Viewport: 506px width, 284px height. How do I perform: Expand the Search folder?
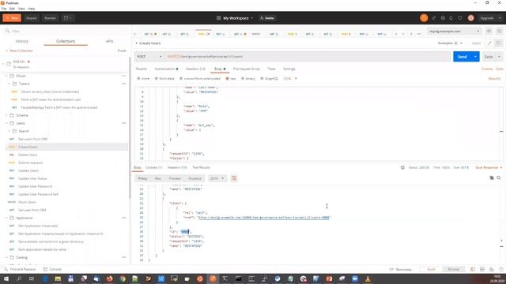pos(9,131)
